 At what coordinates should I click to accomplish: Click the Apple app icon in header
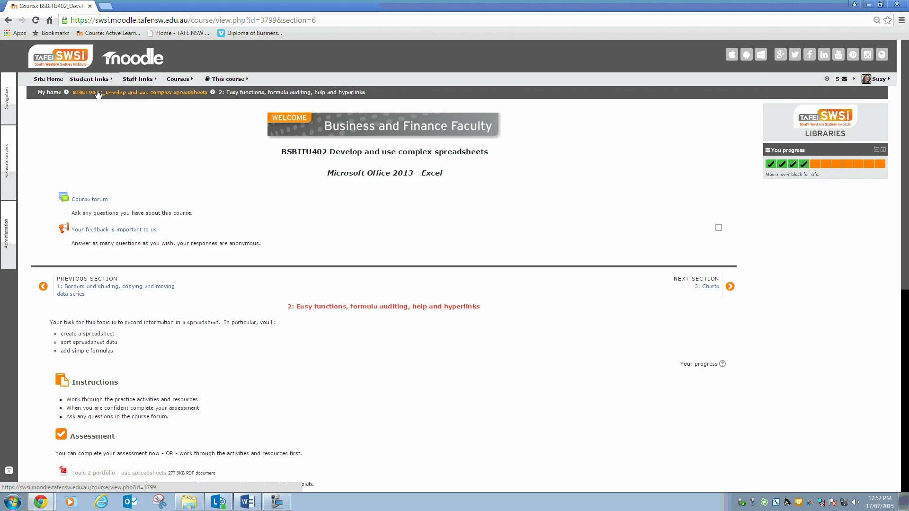[x=732, y=54]
